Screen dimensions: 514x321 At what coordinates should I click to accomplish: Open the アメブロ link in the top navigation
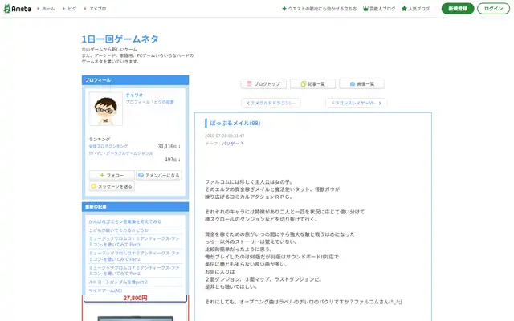click(97, 9)
